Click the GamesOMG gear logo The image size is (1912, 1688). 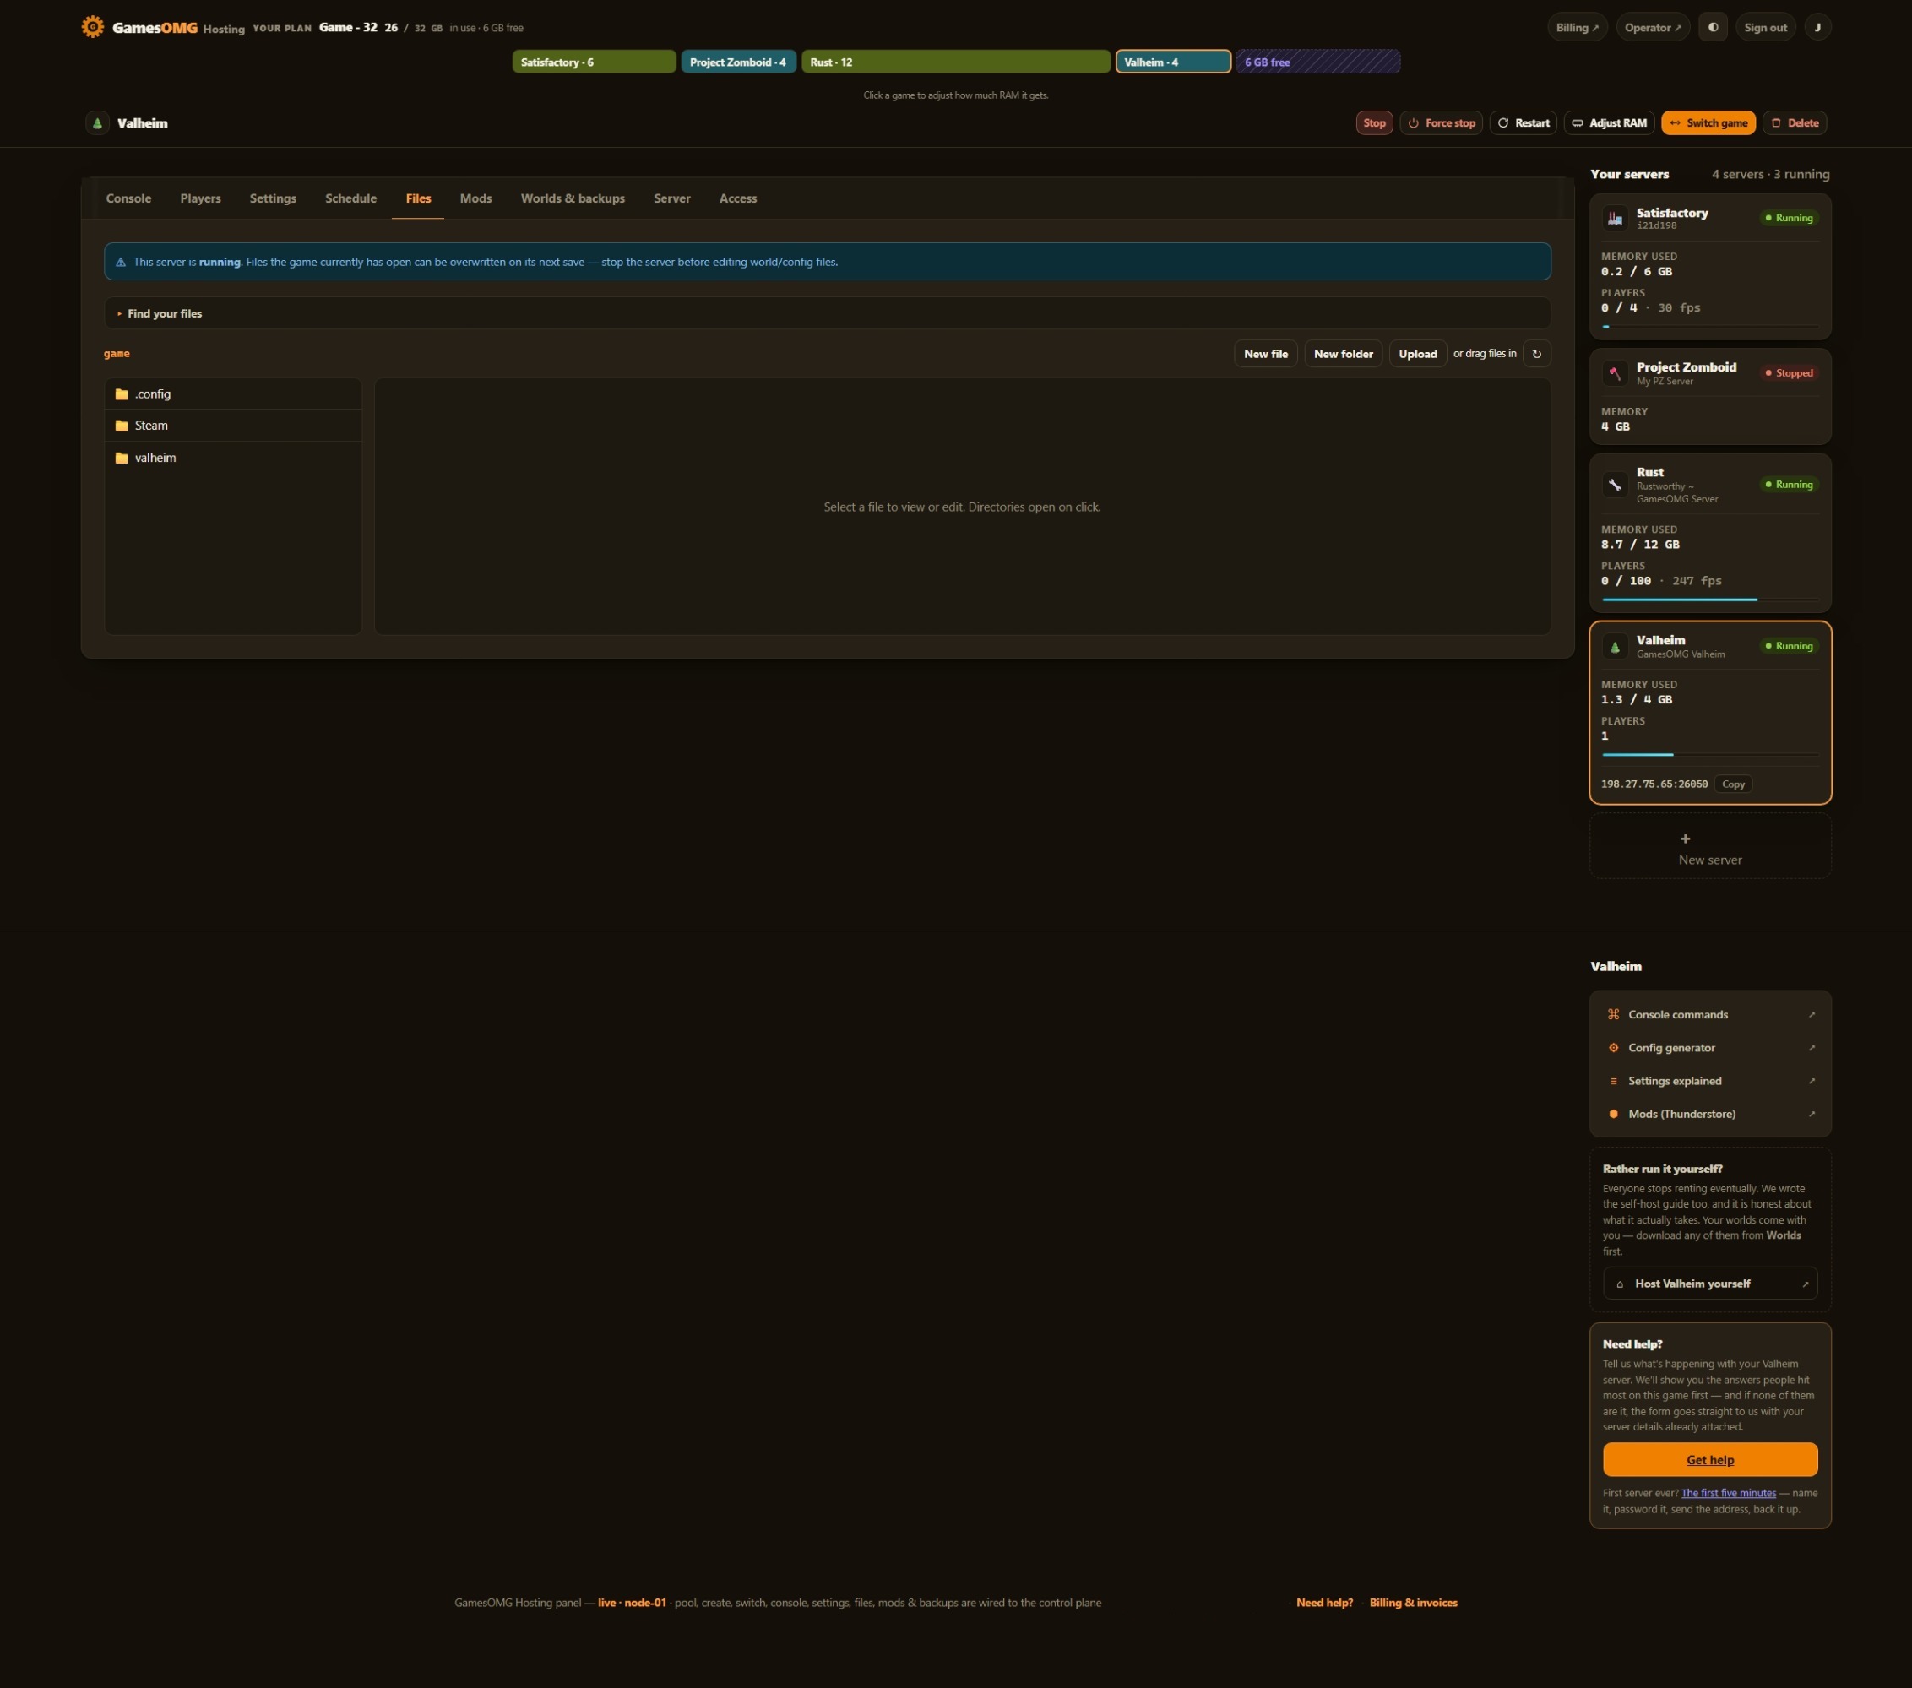(x=93, y=26)
